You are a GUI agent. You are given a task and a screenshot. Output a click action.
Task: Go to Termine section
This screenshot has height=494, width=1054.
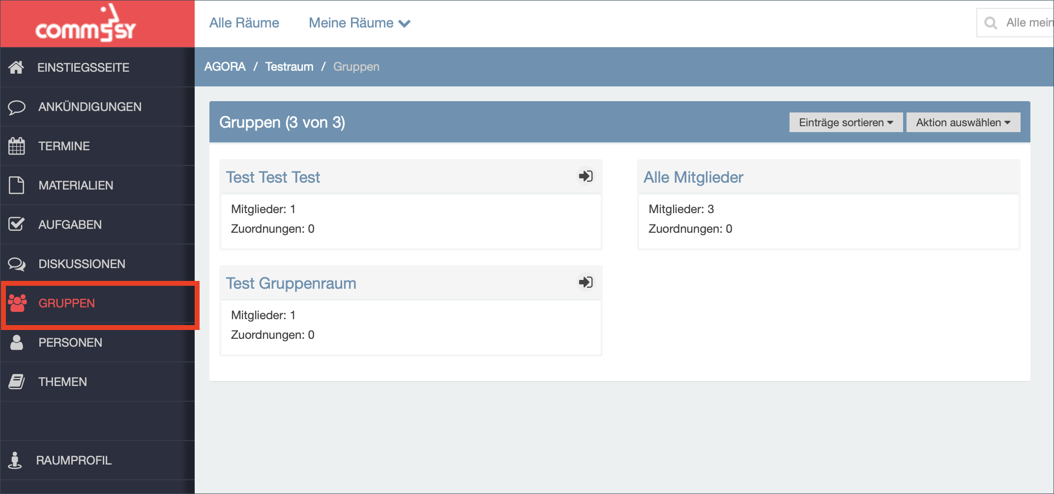97,146
